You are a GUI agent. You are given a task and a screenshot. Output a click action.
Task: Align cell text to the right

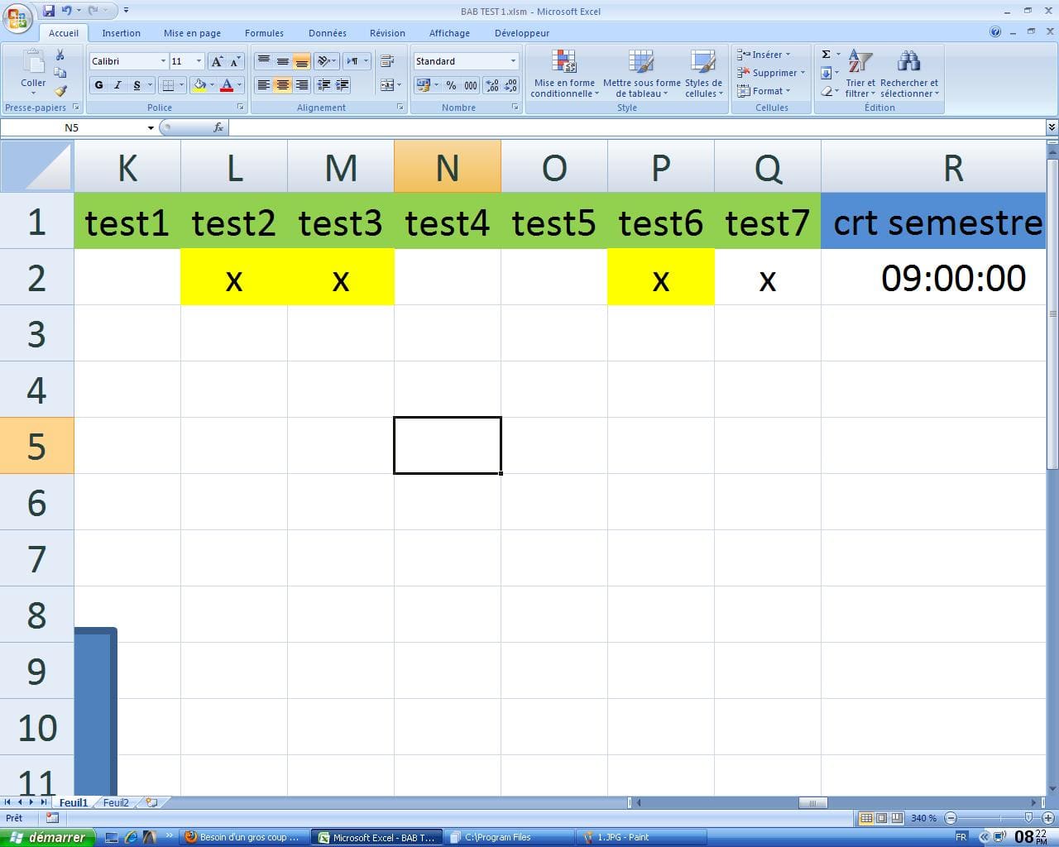(x=301, y=84)
